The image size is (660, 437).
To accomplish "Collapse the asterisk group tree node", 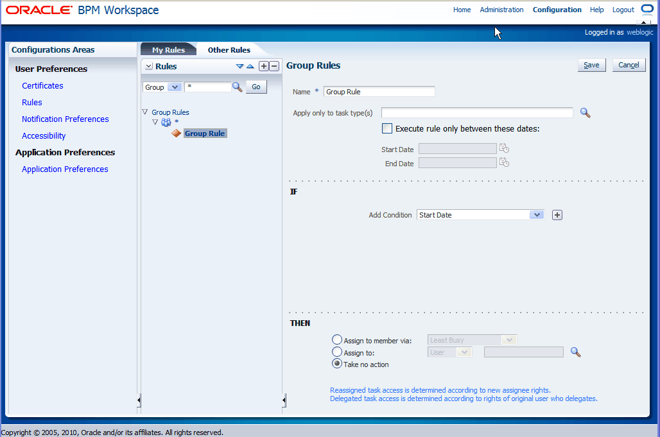I will click(155, 122).
